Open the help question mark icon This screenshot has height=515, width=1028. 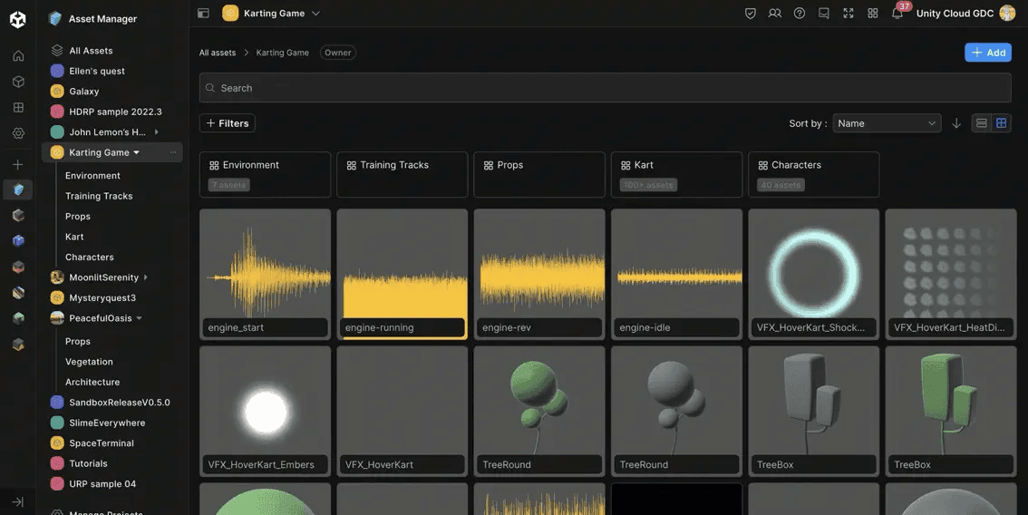[800, 13]
